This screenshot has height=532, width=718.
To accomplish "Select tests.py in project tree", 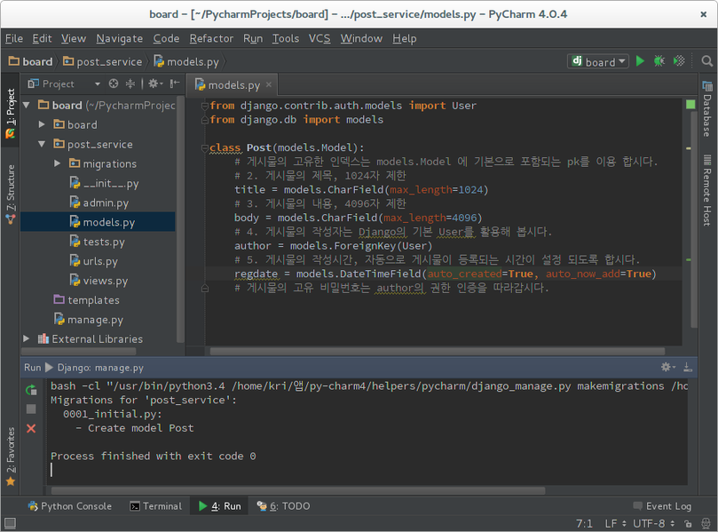I will (x=98, y=242).
